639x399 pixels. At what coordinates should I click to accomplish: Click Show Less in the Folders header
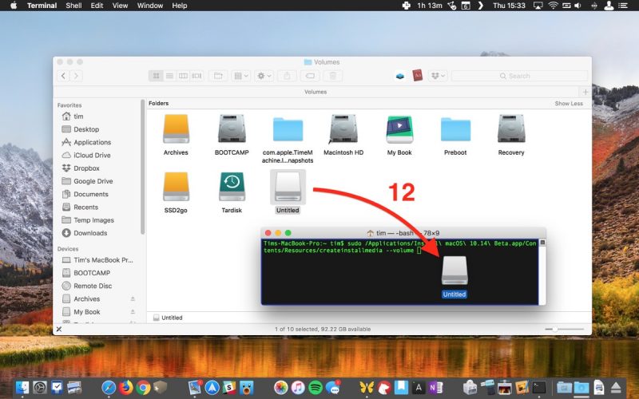(x=569, y=104)
